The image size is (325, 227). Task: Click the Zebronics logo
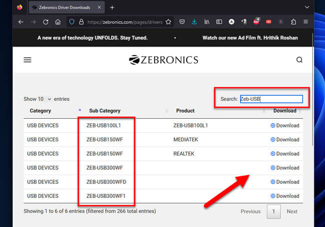coord(163,60)
